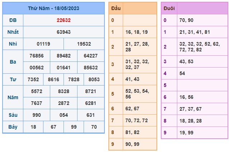Viewport: 229px width, 152px height.
Task: Select Đuôi entry '54'
Action: (182, 73)
